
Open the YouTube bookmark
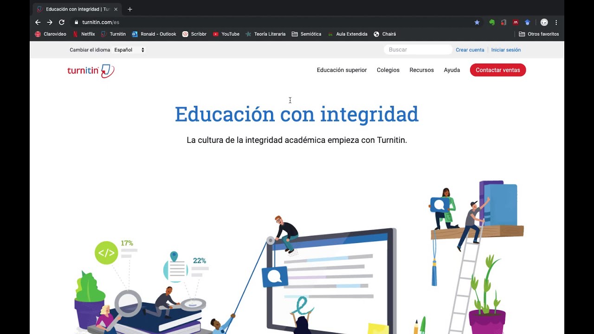tap(226, 34)
